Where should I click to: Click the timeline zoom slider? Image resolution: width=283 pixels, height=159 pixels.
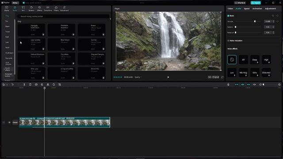[264, 84]
